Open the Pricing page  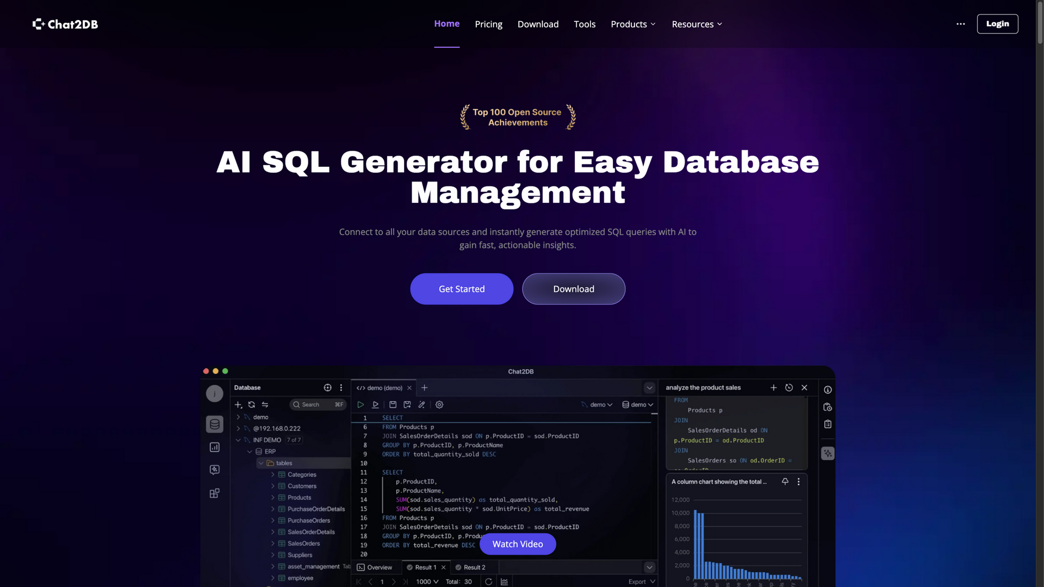(x=488, y=24)
